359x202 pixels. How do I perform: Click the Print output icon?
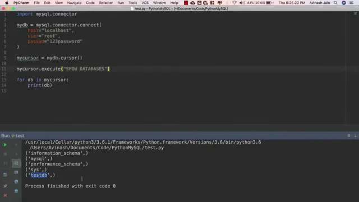click(16, 182)
